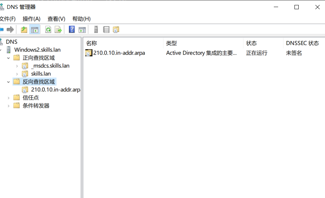325x198 pixels.
Task: Click the last toolbar icon with folder and document
Action: [x=116, y=29]
